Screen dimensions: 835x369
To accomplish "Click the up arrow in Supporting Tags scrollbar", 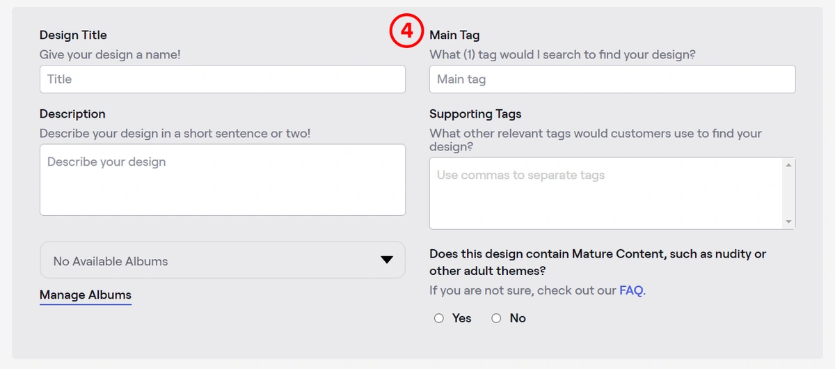I will [x=788, y=165].
